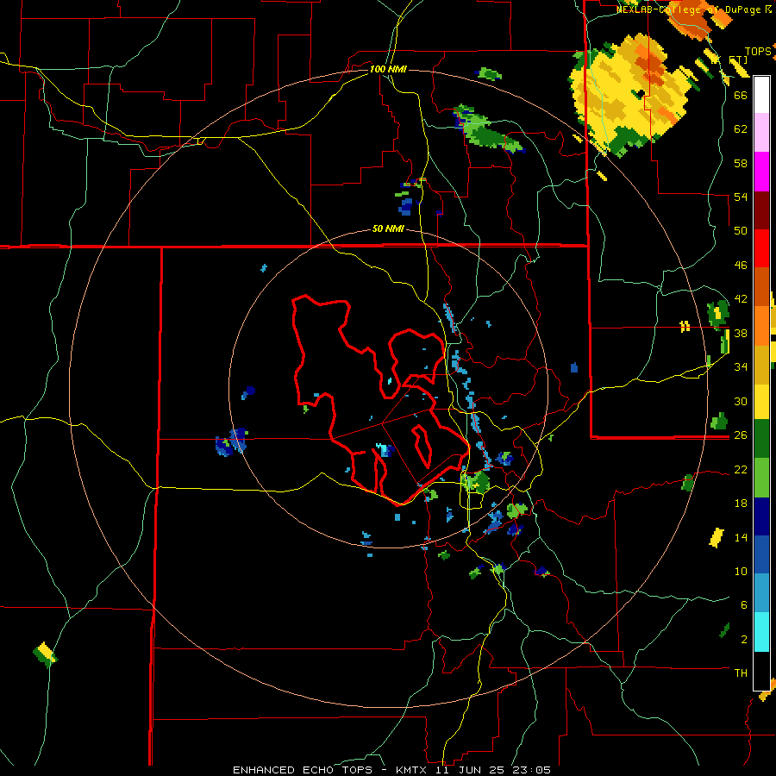The image size is (776, 776).
Task: Click the "22" scale label
Action: (x=741, y=469)
